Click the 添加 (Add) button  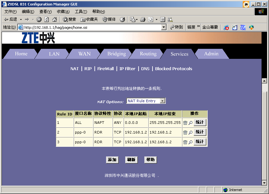(112, 160)
